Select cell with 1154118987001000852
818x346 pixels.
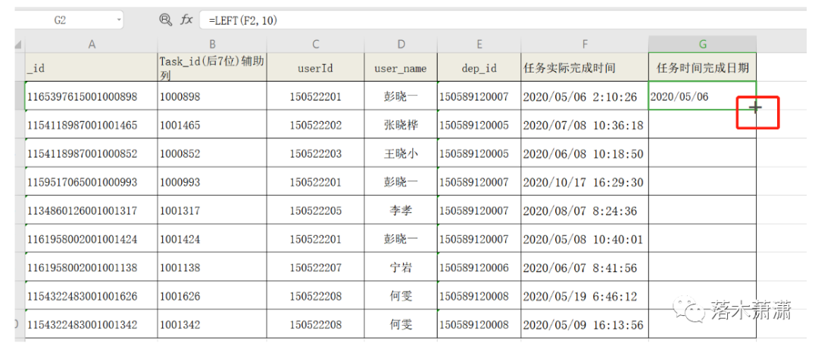click(92, 153)
